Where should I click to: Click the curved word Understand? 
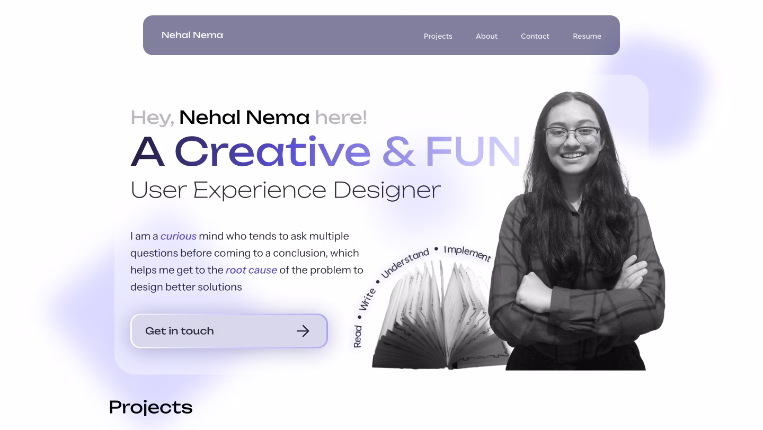coord(405,263)
